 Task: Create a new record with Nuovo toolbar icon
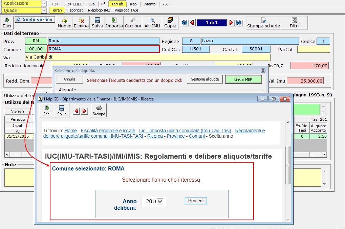[x=64, y=23]
